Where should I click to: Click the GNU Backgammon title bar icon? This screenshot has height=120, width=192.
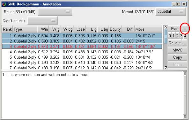4,4
